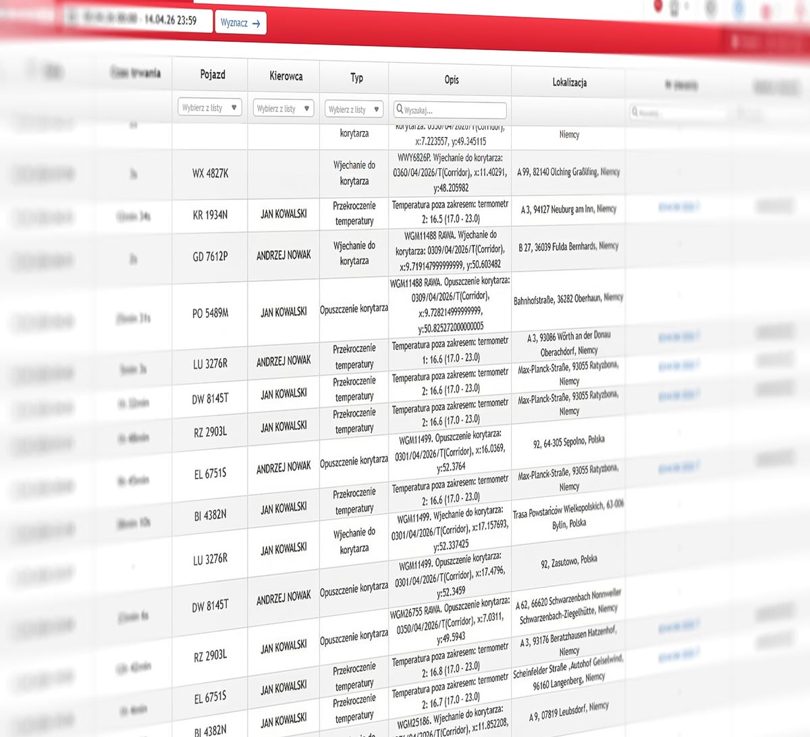Viewport: 810px width, 737px height.
Task: Select vehicle GD 7612P cell
Action: 211,256
